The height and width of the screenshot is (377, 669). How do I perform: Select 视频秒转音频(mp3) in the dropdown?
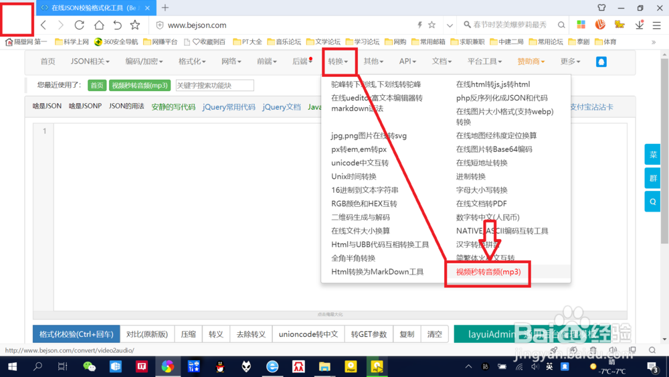[488, 272]
